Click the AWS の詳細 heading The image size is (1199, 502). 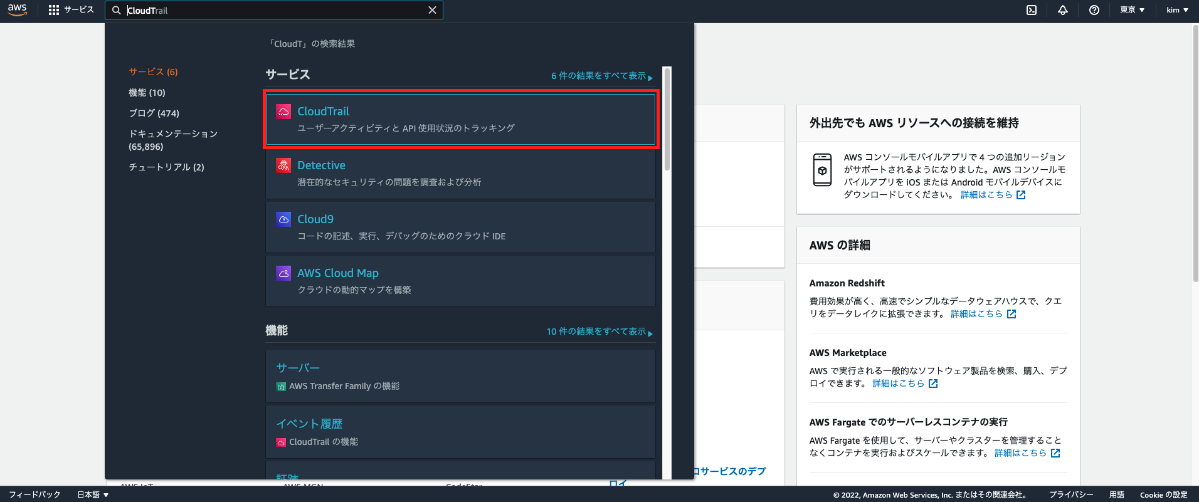pyautogui.click(x=840, y=246)
